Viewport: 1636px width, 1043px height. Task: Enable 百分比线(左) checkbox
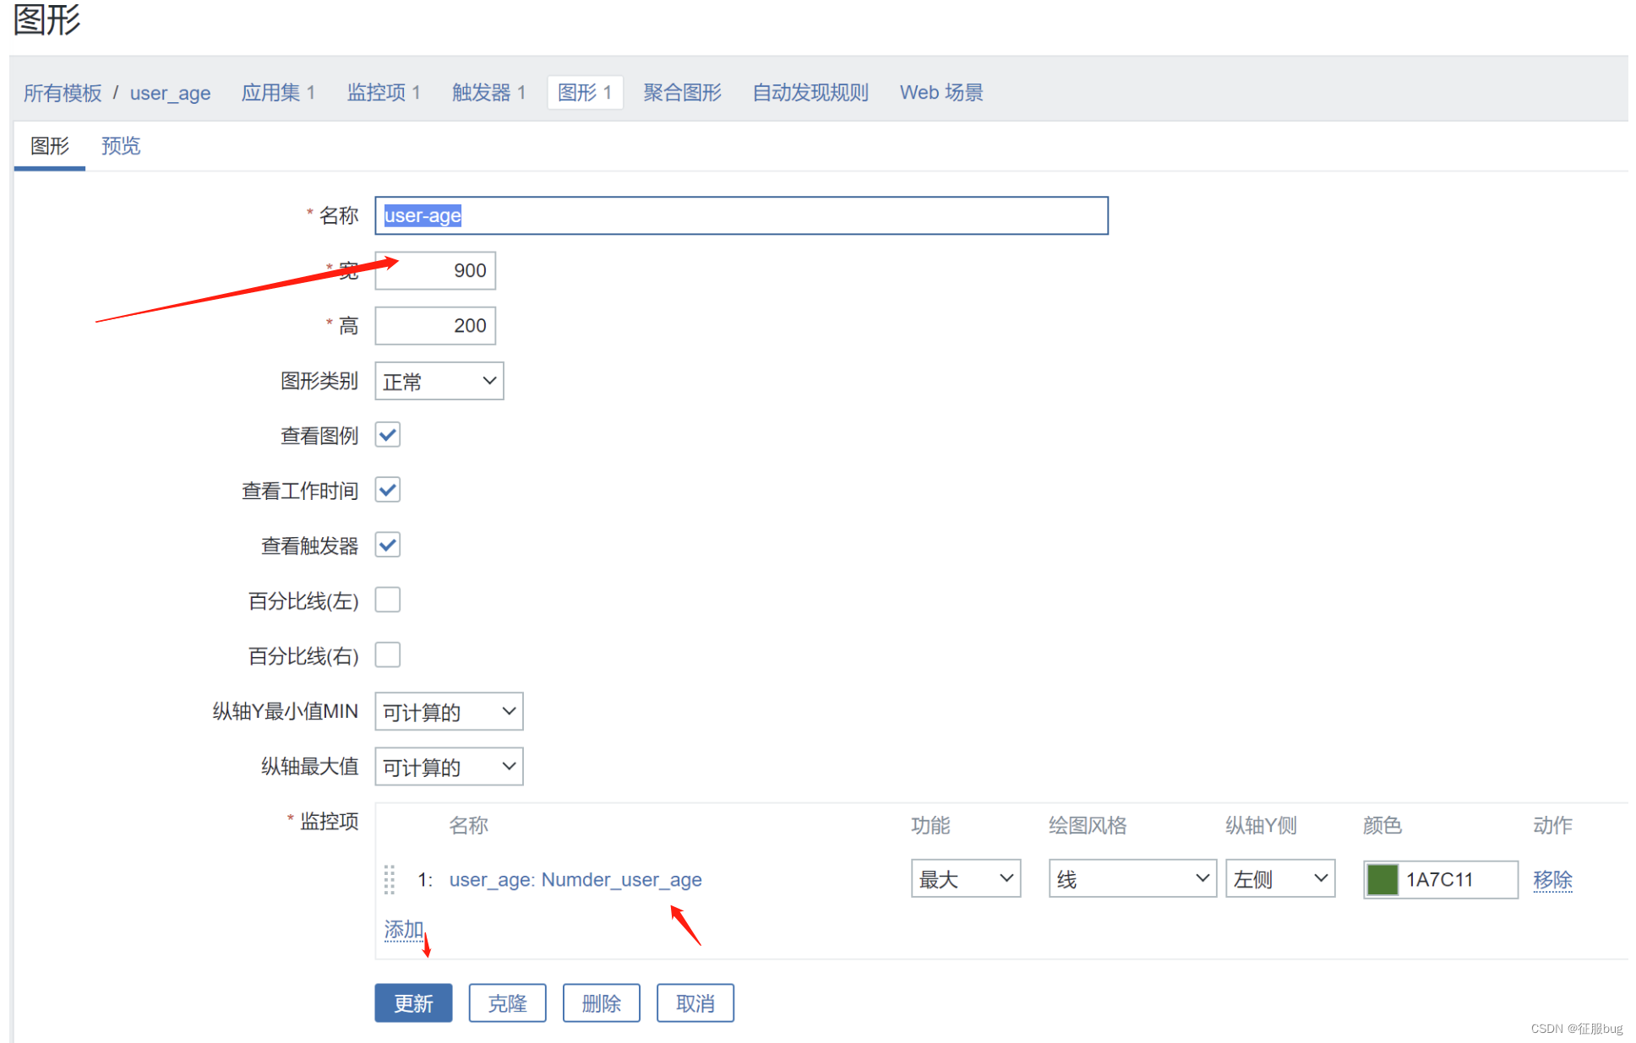(x=388, y=600)
